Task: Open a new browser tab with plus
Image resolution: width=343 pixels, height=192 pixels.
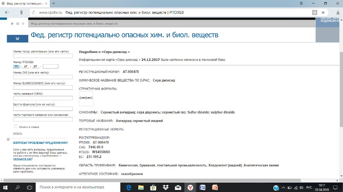Action: pyautogui.click(x=54, y=3)
